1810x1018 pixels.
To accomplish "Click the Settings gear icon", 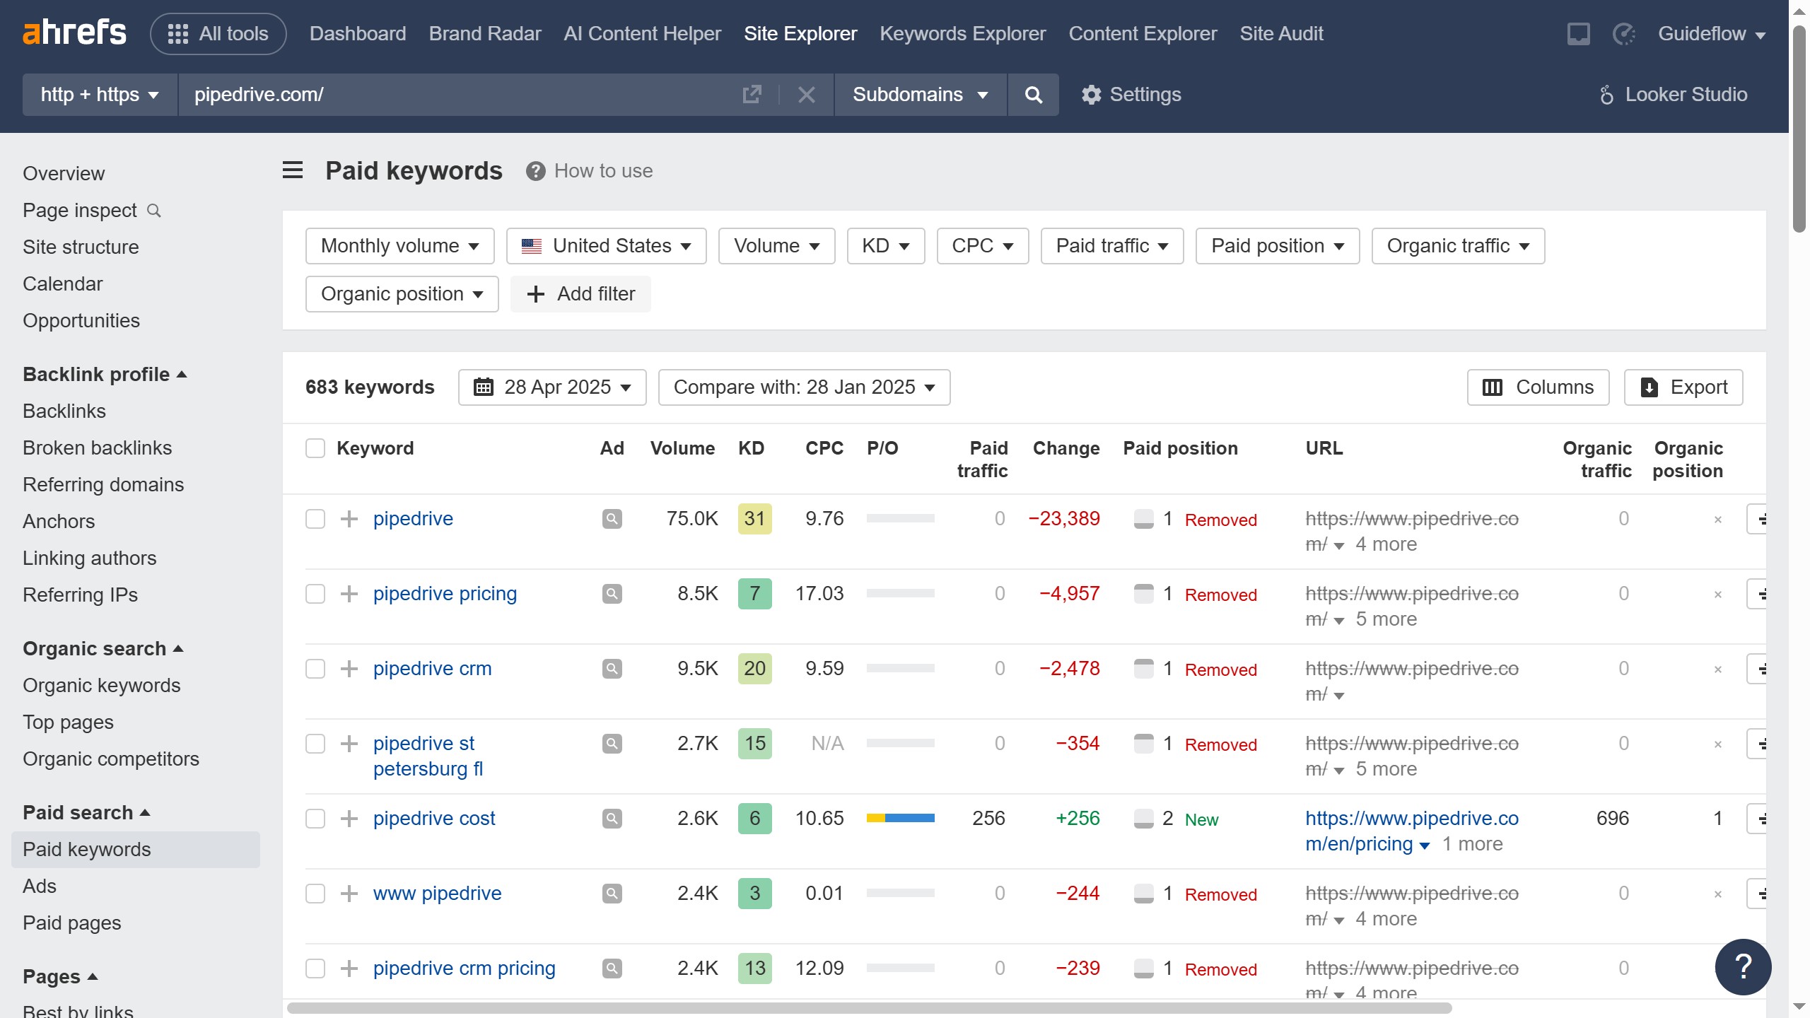I will pos(1091,95).
